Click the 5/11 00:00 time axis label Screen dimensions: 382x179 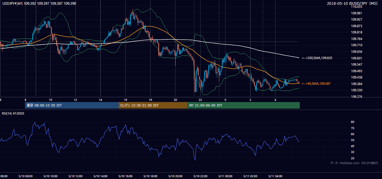tap(225, 176)
